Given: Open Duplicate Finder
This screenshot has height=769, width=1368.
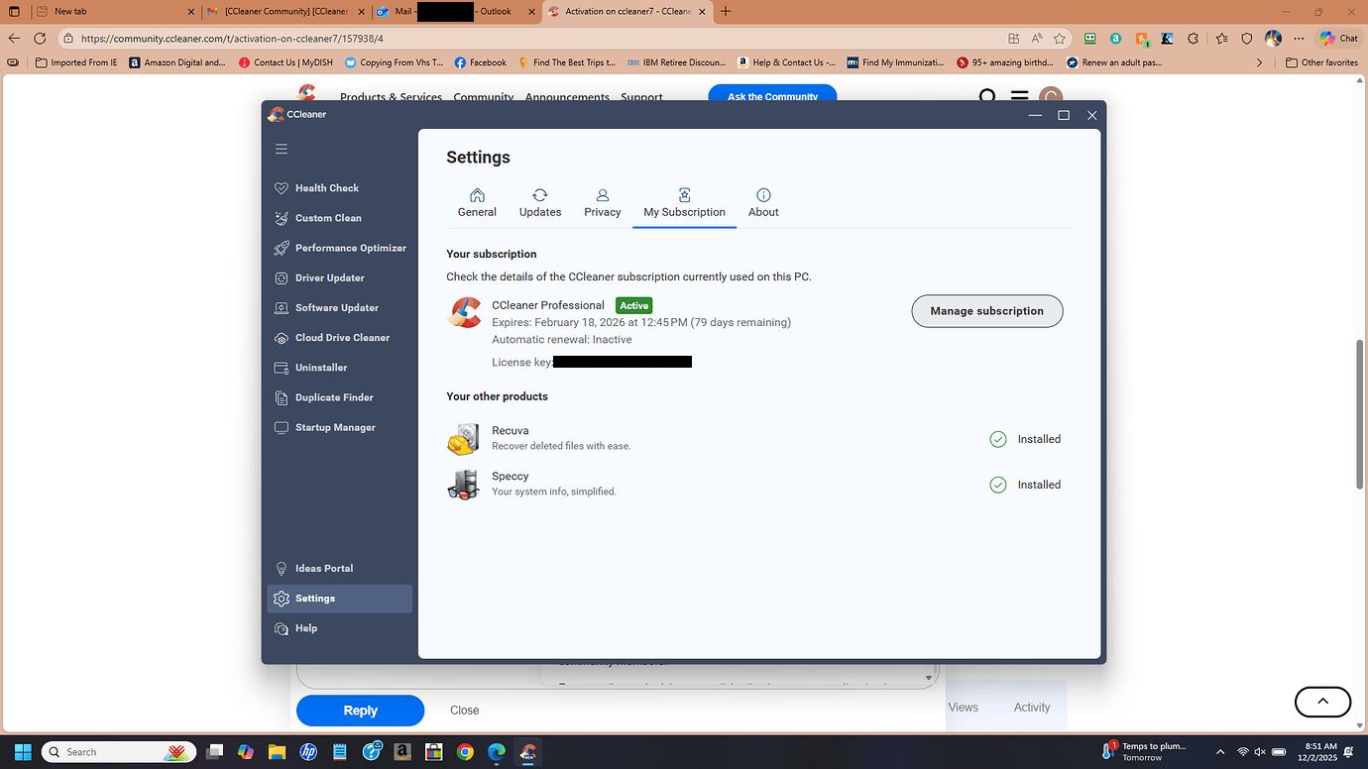Looking at the screenshot, I should coord(334,397).
